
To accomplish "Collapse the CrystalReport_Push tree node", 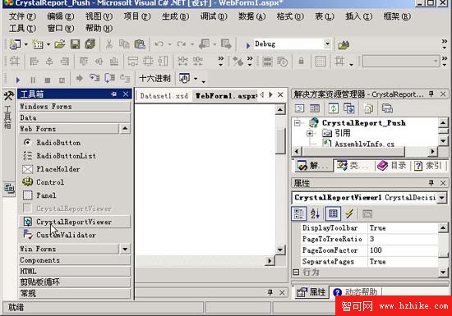I will [297, 123].
